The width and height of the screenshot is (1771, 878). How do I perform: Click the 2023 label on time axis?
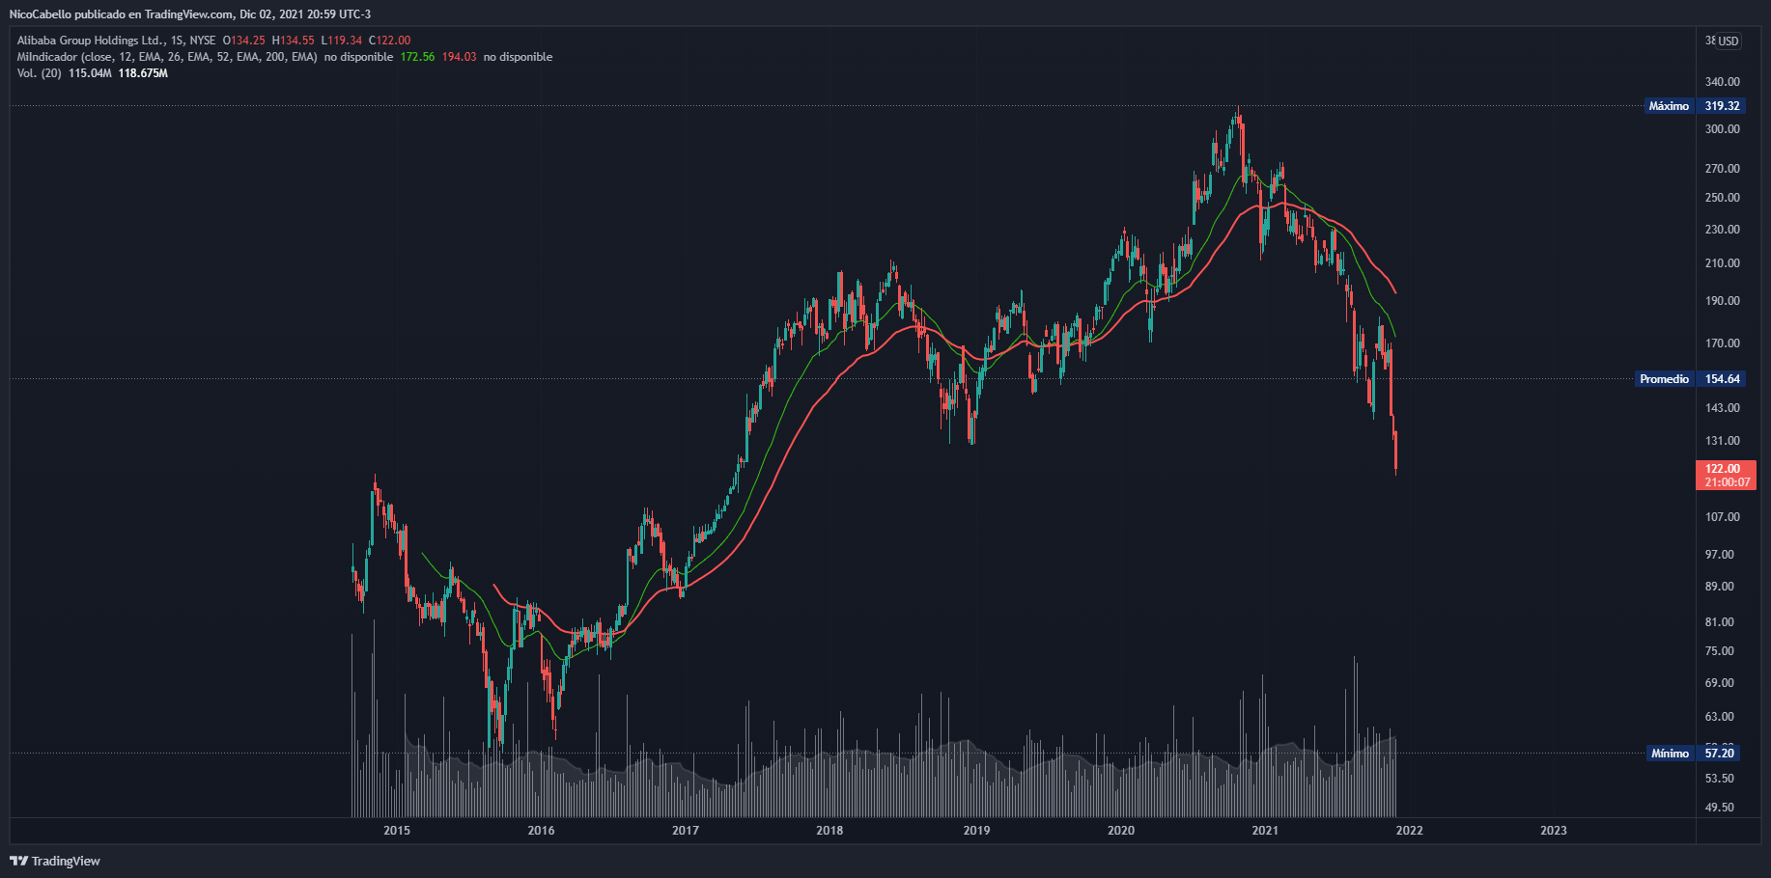[x=1554, y=831]
